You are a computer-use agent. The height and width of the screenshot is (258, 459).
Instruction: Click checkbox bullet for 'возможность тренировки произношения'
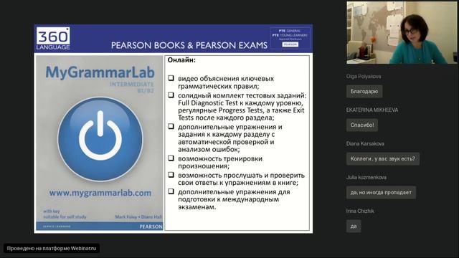tap(171, 158)
